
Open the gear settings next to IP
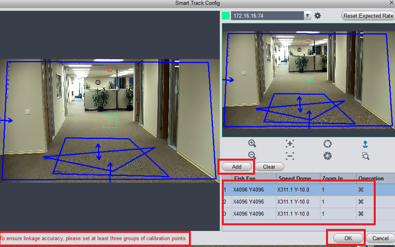[x=318, y=15]
